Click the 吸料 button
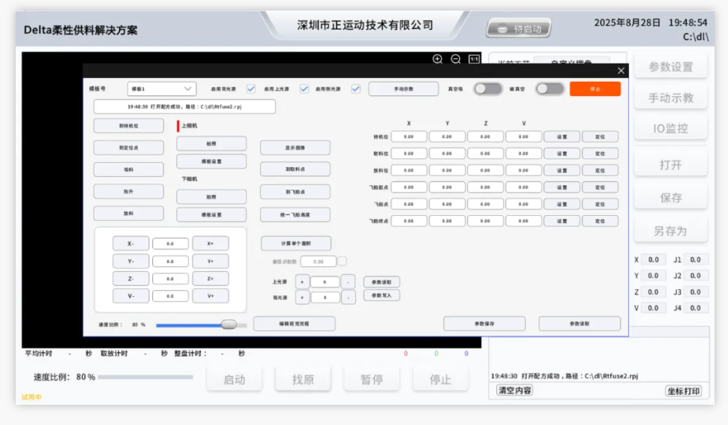728x425 pixels. click(x=129, y=169)
